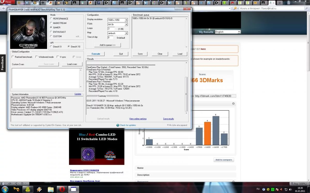Image resolution: width=310 pixels, height=193 pixels.
Task: Click the benchmark tool window taskbar icon
Action: point(73,189)
